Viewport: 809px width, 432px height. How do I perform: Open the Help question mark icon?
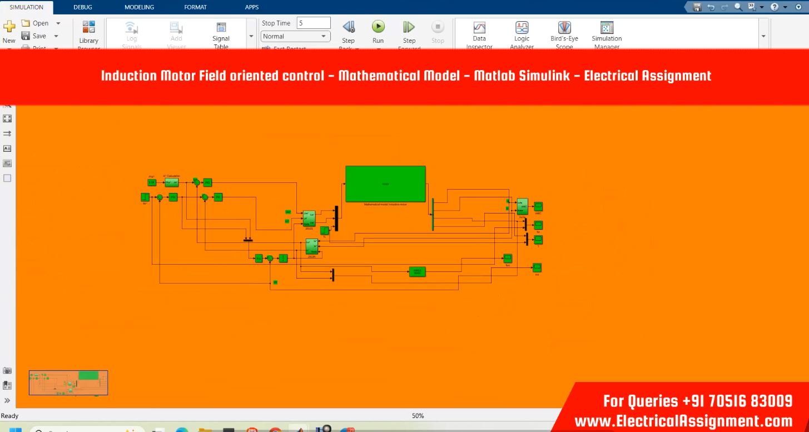click(x=775, y=7)
